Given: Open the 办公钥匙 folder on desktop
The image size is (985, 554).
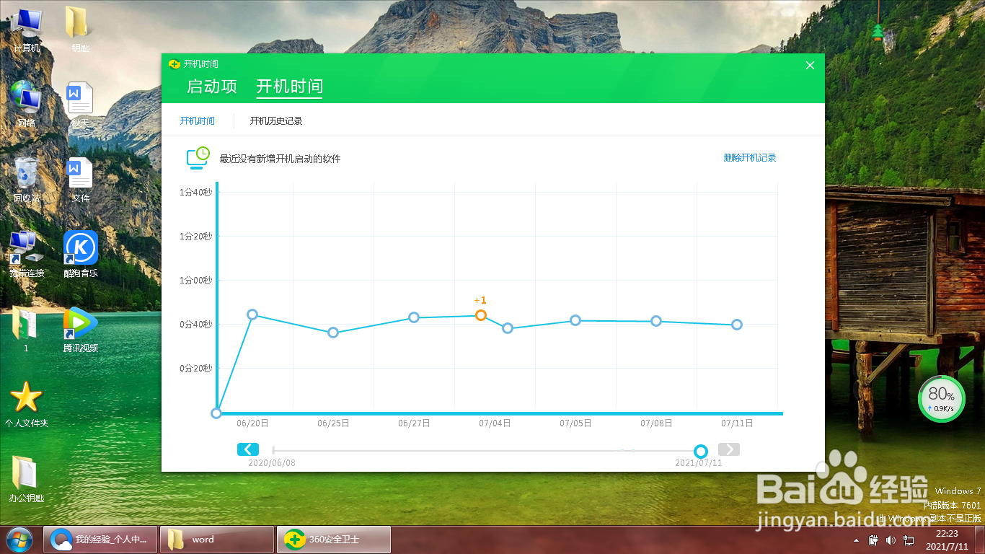Looking at the screenshot, I should [27, 480].
